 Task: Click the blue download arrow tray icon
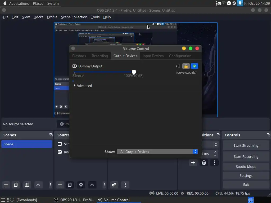pyautogui.click(x=240, y=3)
